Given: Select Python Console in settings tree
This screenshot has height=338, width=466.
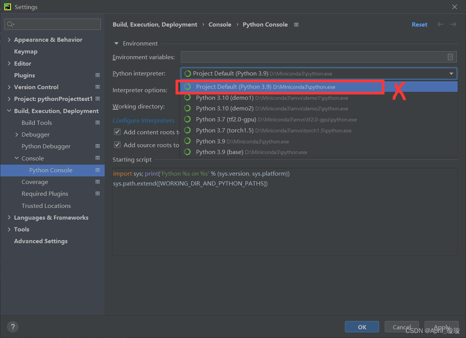Looking at the screenshot, I should click(52, 170).
